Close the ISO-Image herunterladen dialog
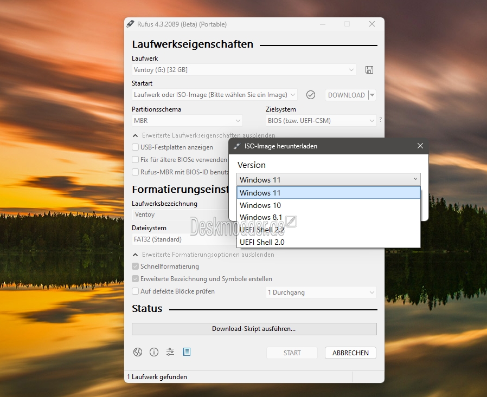 420,146
